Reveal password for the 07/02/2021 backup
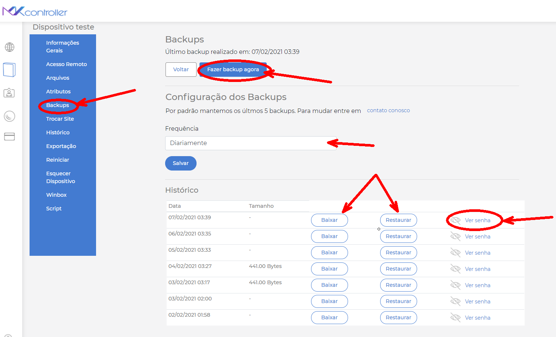The width and height of the screenshot is (556, 337). click(x=477, y=220)
